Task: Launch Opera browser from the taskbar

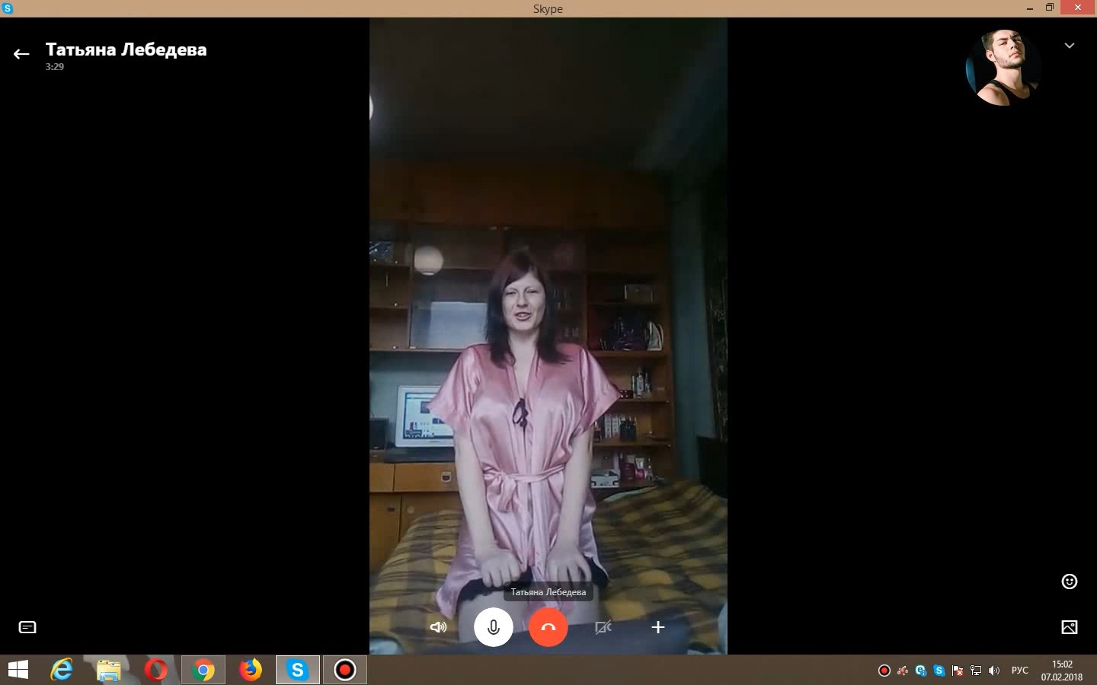Action: point(156,670)
